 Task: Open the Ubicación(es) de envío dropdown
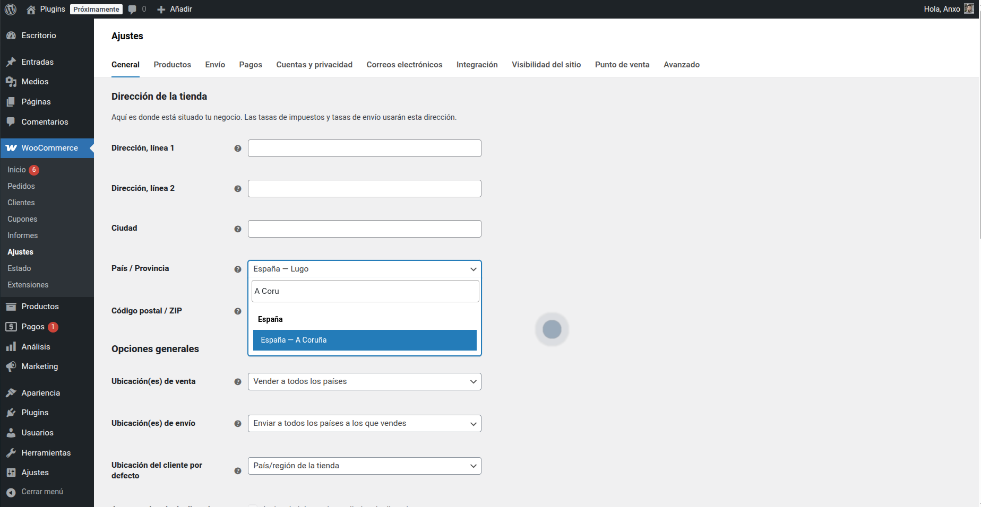[364, 423]
